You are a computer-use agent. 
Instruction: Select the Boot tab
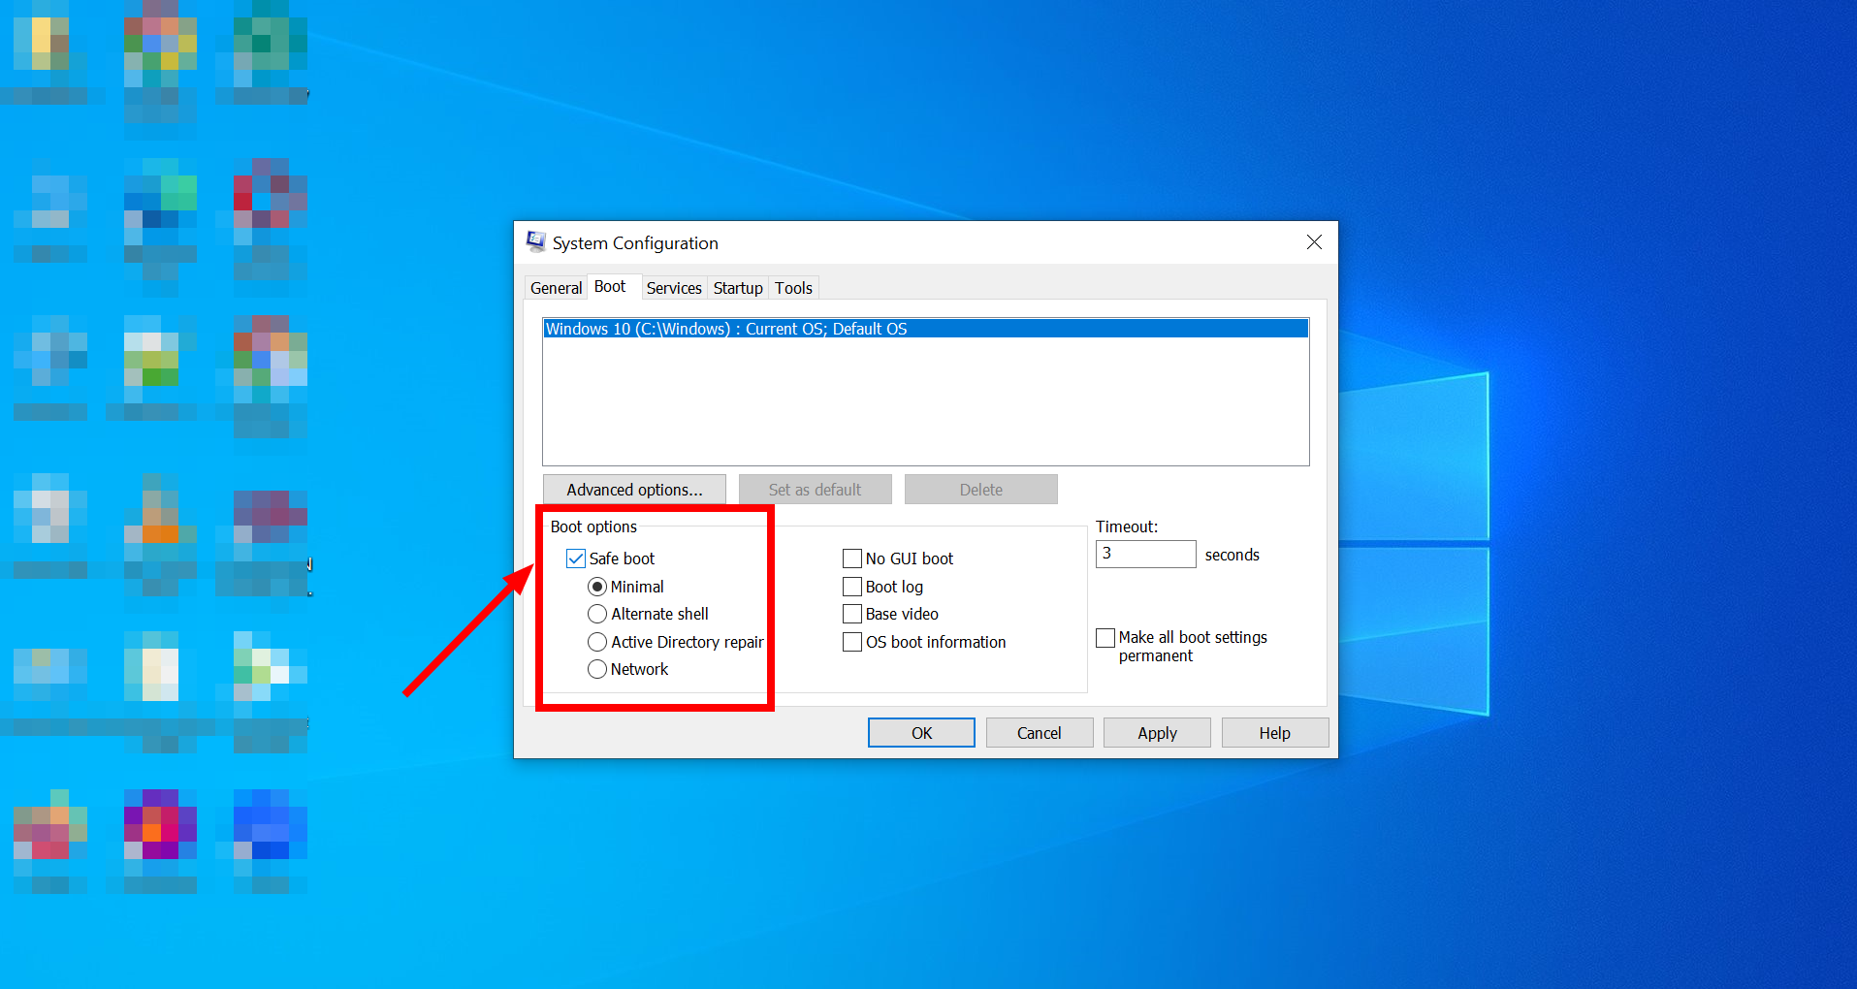[610, 287]
